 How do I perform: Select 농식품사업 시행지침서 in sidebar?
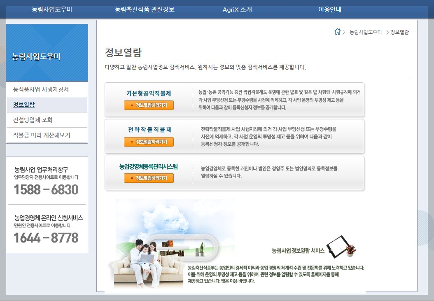47,89
